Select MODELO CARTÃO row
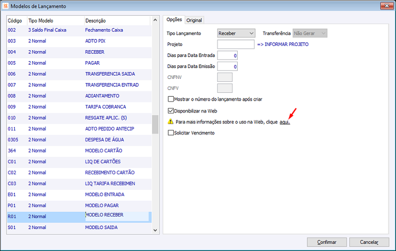 pyautogui.click(x=80, y=151)
